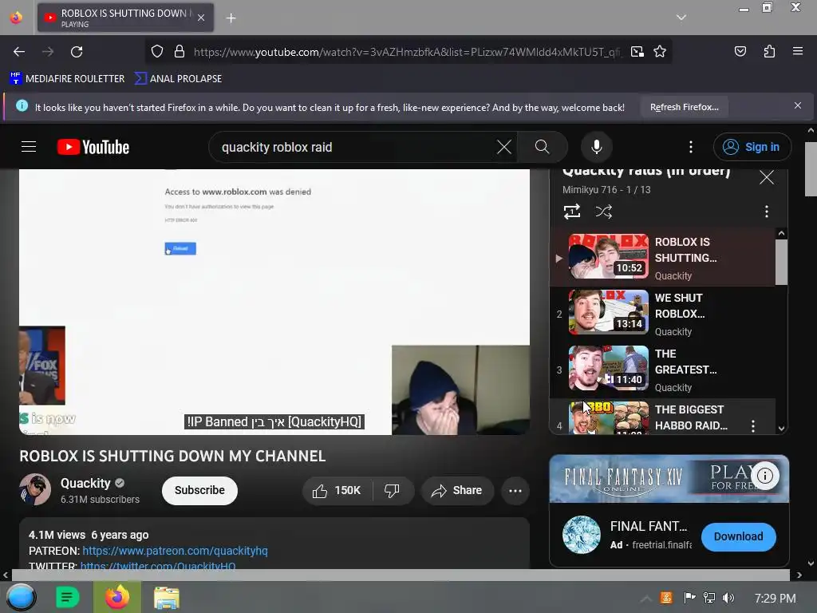817x613 pixels.
Task: Open the Patreon quackityhq link
Action: 175,551
